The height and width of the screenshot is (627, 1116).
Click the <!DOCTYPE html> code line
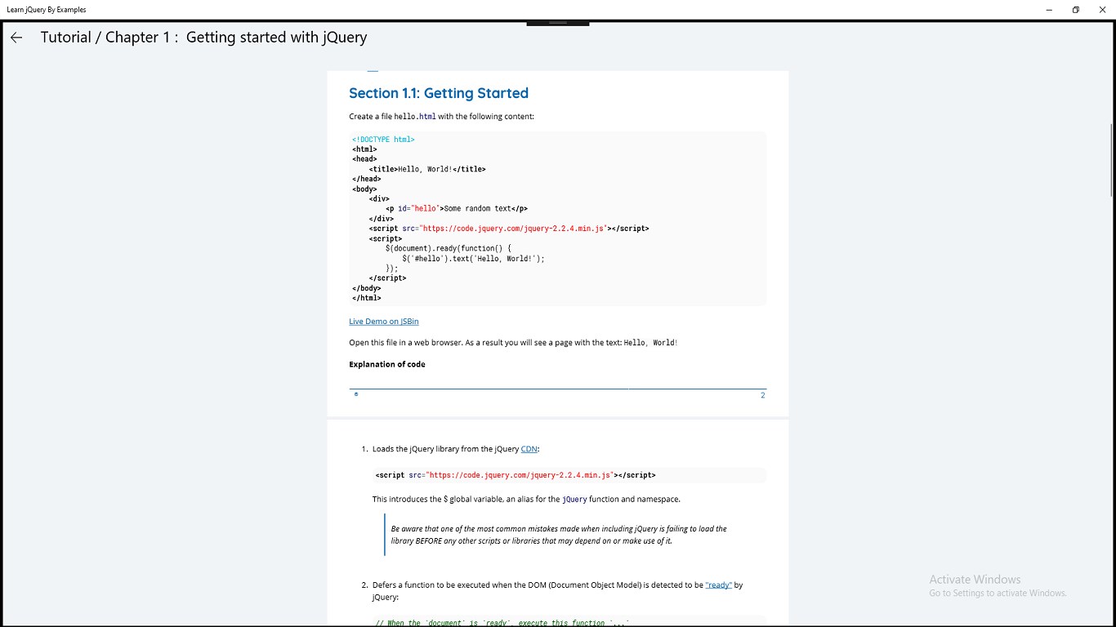point(383,140)
